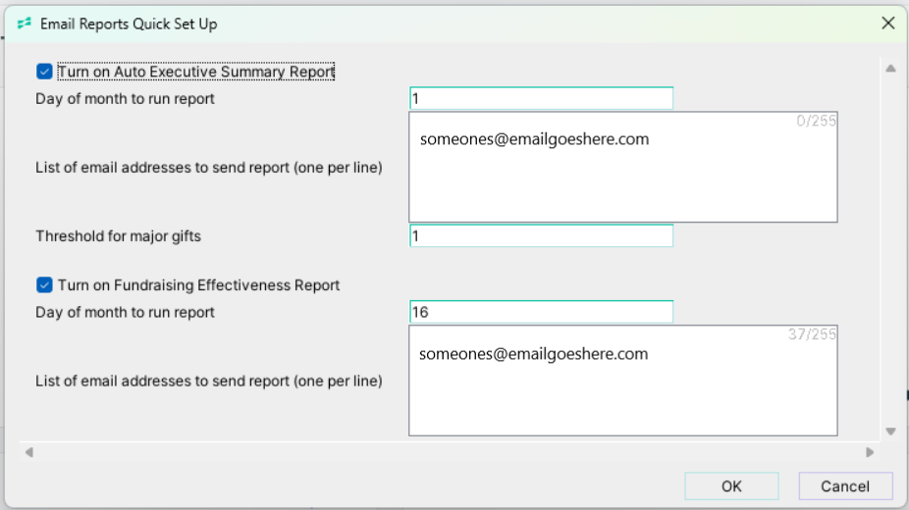Screen dimensions: 909x510
Task: Click the Auto Executive Summary Report label text
Action: pos(196,72)
